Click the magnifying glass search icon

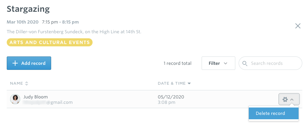245,63
